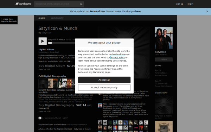211x132 pixels.
Task: Open the Satyricon band photo
Action: pos(164,38)
